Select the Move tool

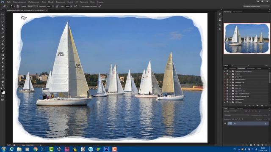coord(3,14)
